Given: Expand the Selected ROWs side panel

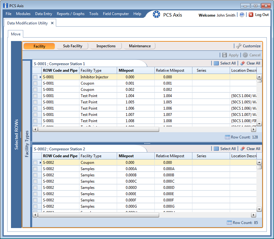Looking at the screenshot, I should 16,134.
